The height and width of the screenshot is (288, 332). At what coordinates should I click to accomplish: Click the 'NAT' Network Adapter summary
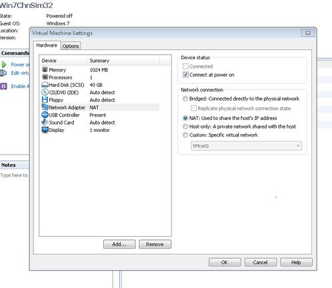click(x=94, y=107)
